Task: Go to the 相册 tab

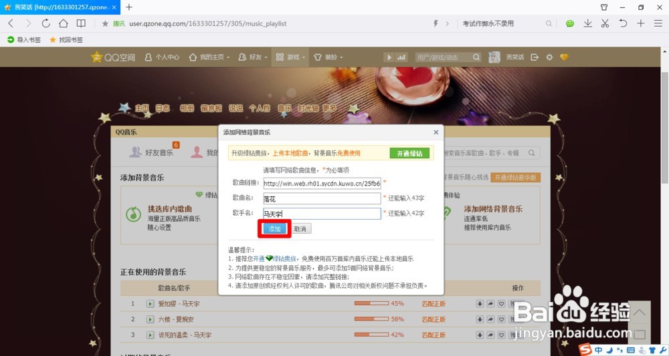Action: click(187, 108)
